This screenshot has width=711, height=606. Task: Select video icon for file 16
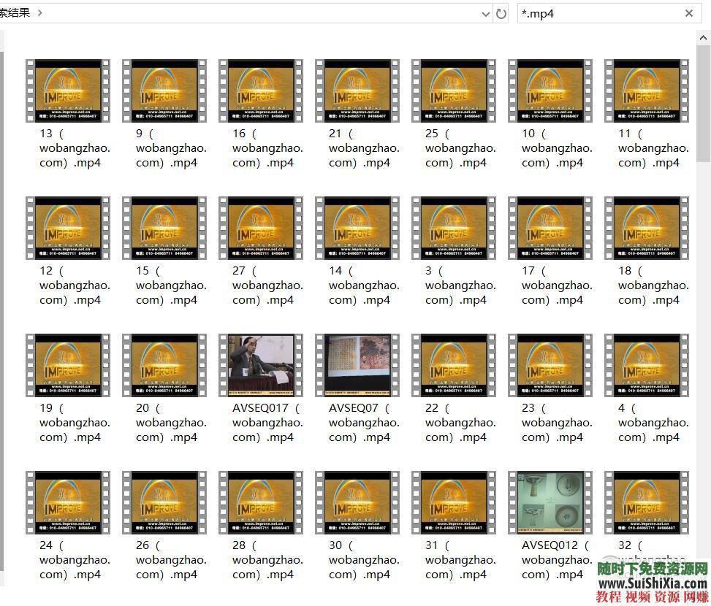coord(261,91)
